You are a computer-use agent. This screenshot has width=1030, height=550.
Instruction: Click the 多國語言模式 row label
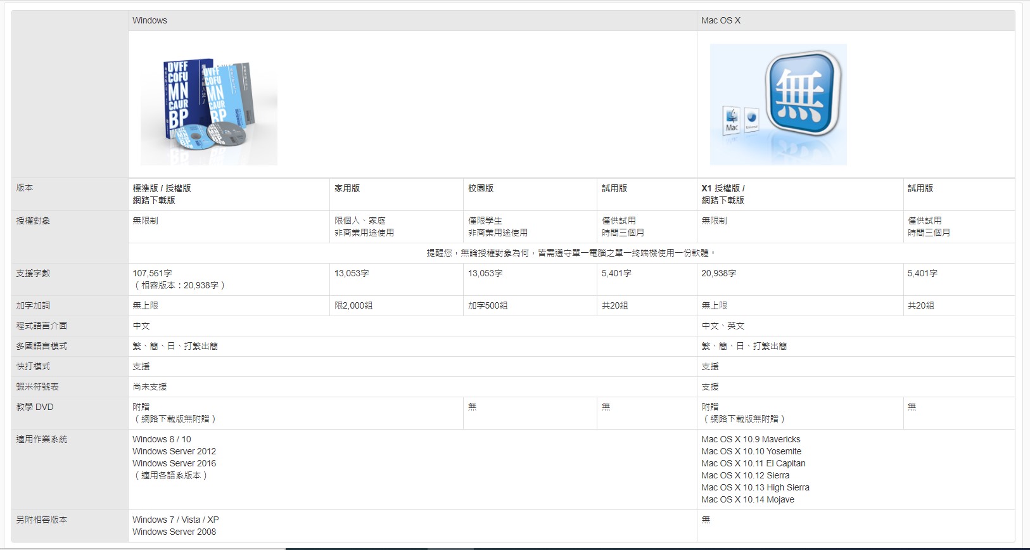(42, 346)
